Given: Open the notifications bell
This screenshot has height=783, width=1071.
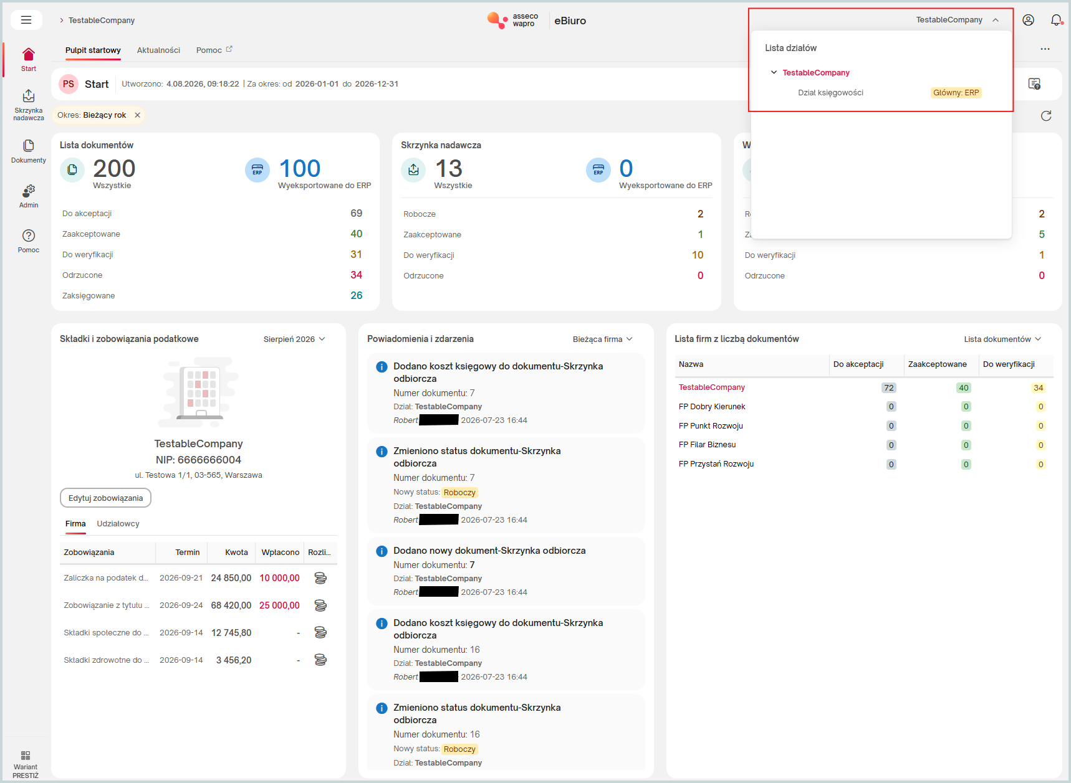Looking at the screenshot, I should (x=1057, y=20).
